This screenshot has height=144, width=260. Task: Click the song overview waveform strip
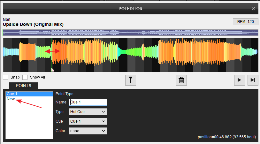153,33
